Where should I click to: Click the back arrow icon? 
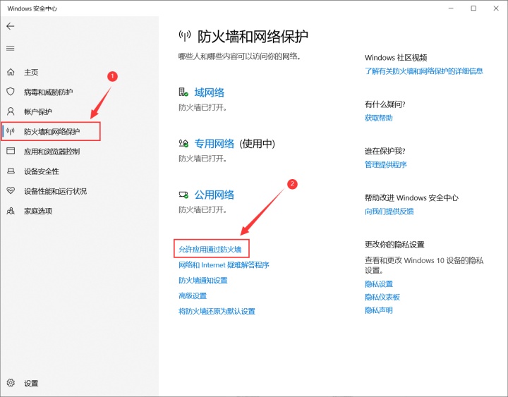(x=11, y=26)
